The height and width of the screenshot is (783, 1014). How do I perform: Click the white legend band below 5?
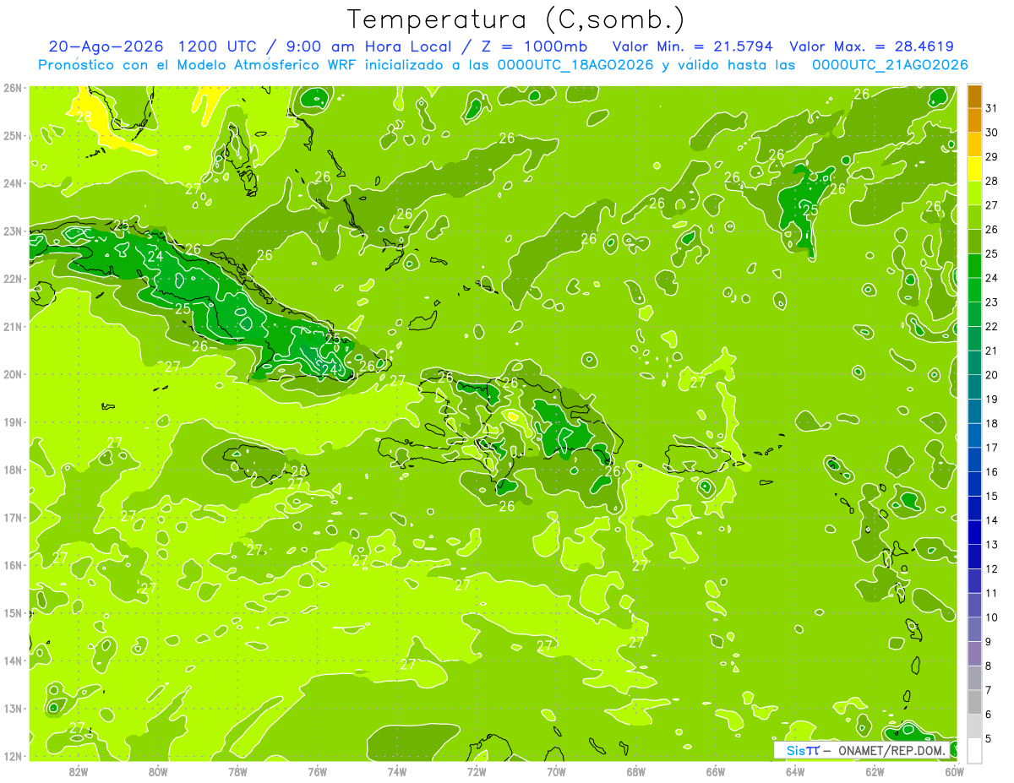[x=974, y=750]
